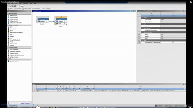Select IC Engine (Forte) analysis system

point(14,21)
